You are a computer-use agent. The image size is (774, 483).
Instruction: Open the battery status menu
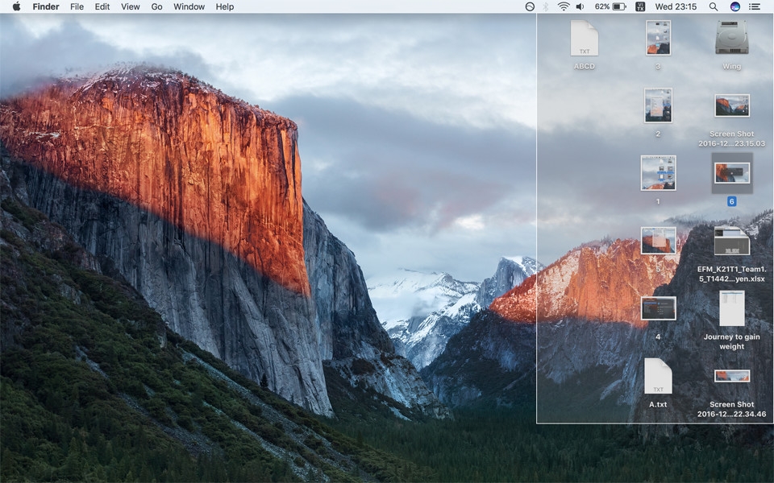(x=619, y=6)
